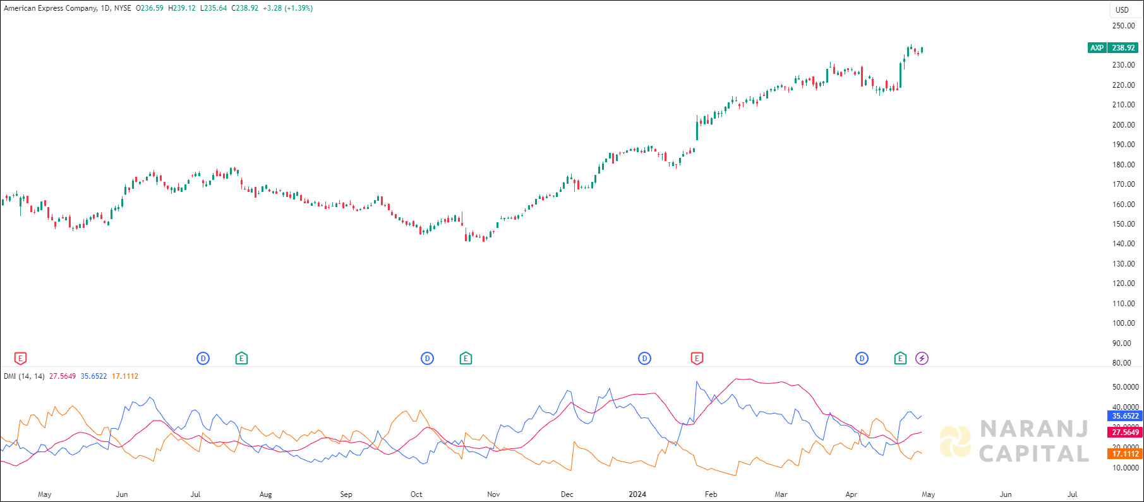Click the American Express Company chart title
Screen dimensions: 1144x502
(x=51, y=8)
